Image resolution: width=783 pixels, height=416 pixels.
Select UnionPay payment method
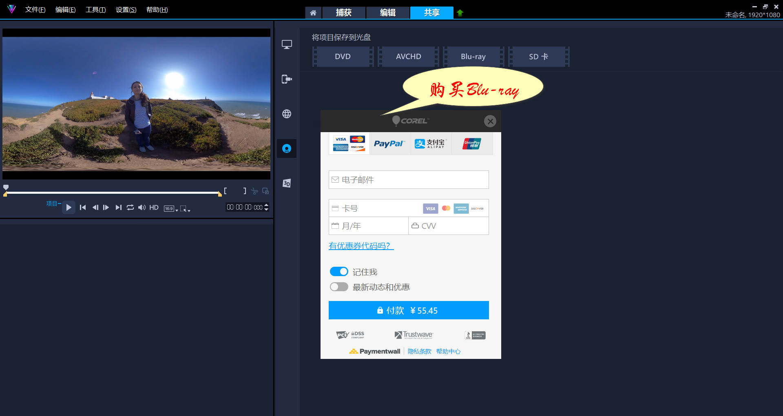[472, 144]
